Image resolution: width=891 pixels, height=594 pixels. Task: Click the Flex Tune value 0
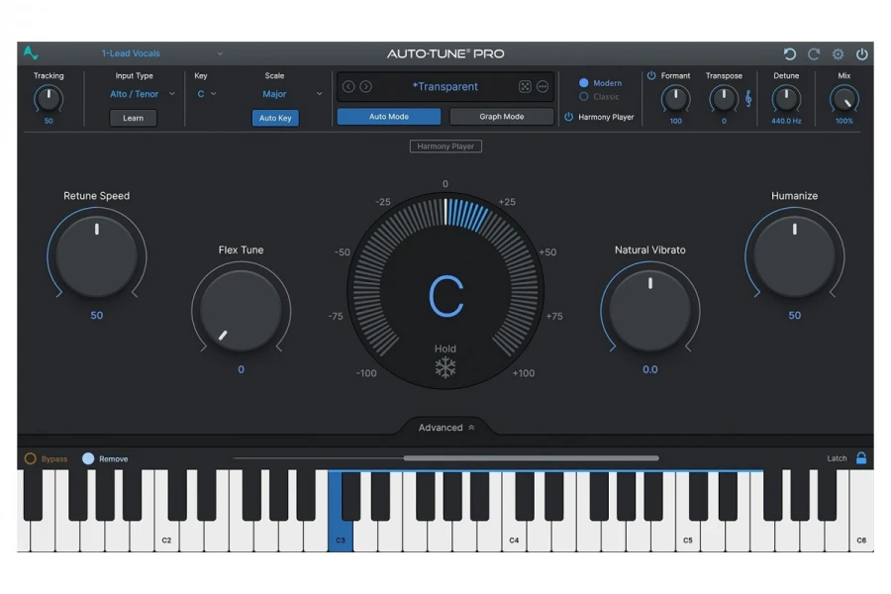241,369
